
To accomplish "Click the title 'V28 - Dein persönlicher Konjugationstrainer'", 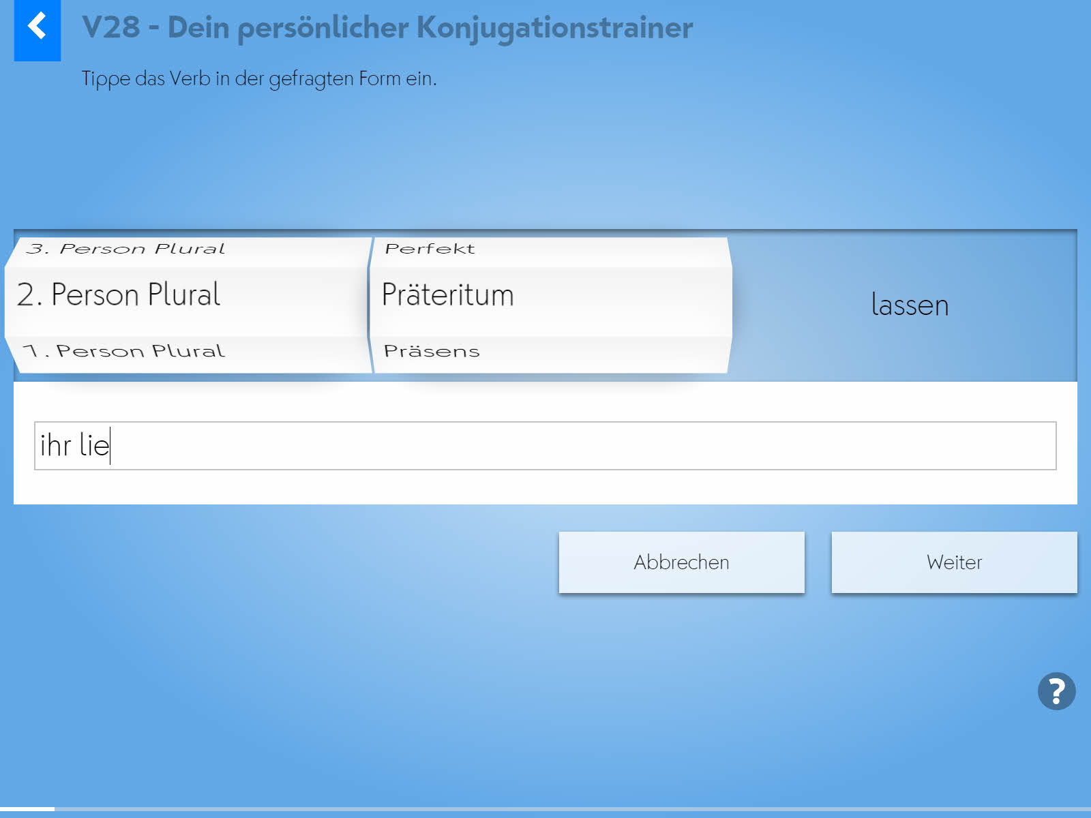I will click(387, 28).
